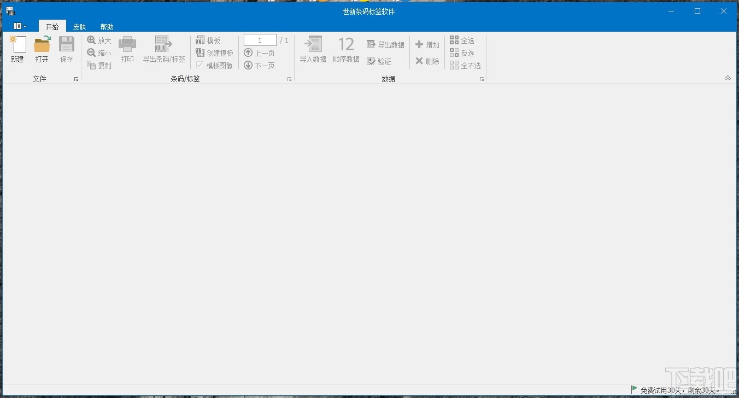Viewport: 739px width, 398px height.
Task: Click the 创建模板 create template icon
Action: pyautogui.click(x=214, y=52)
